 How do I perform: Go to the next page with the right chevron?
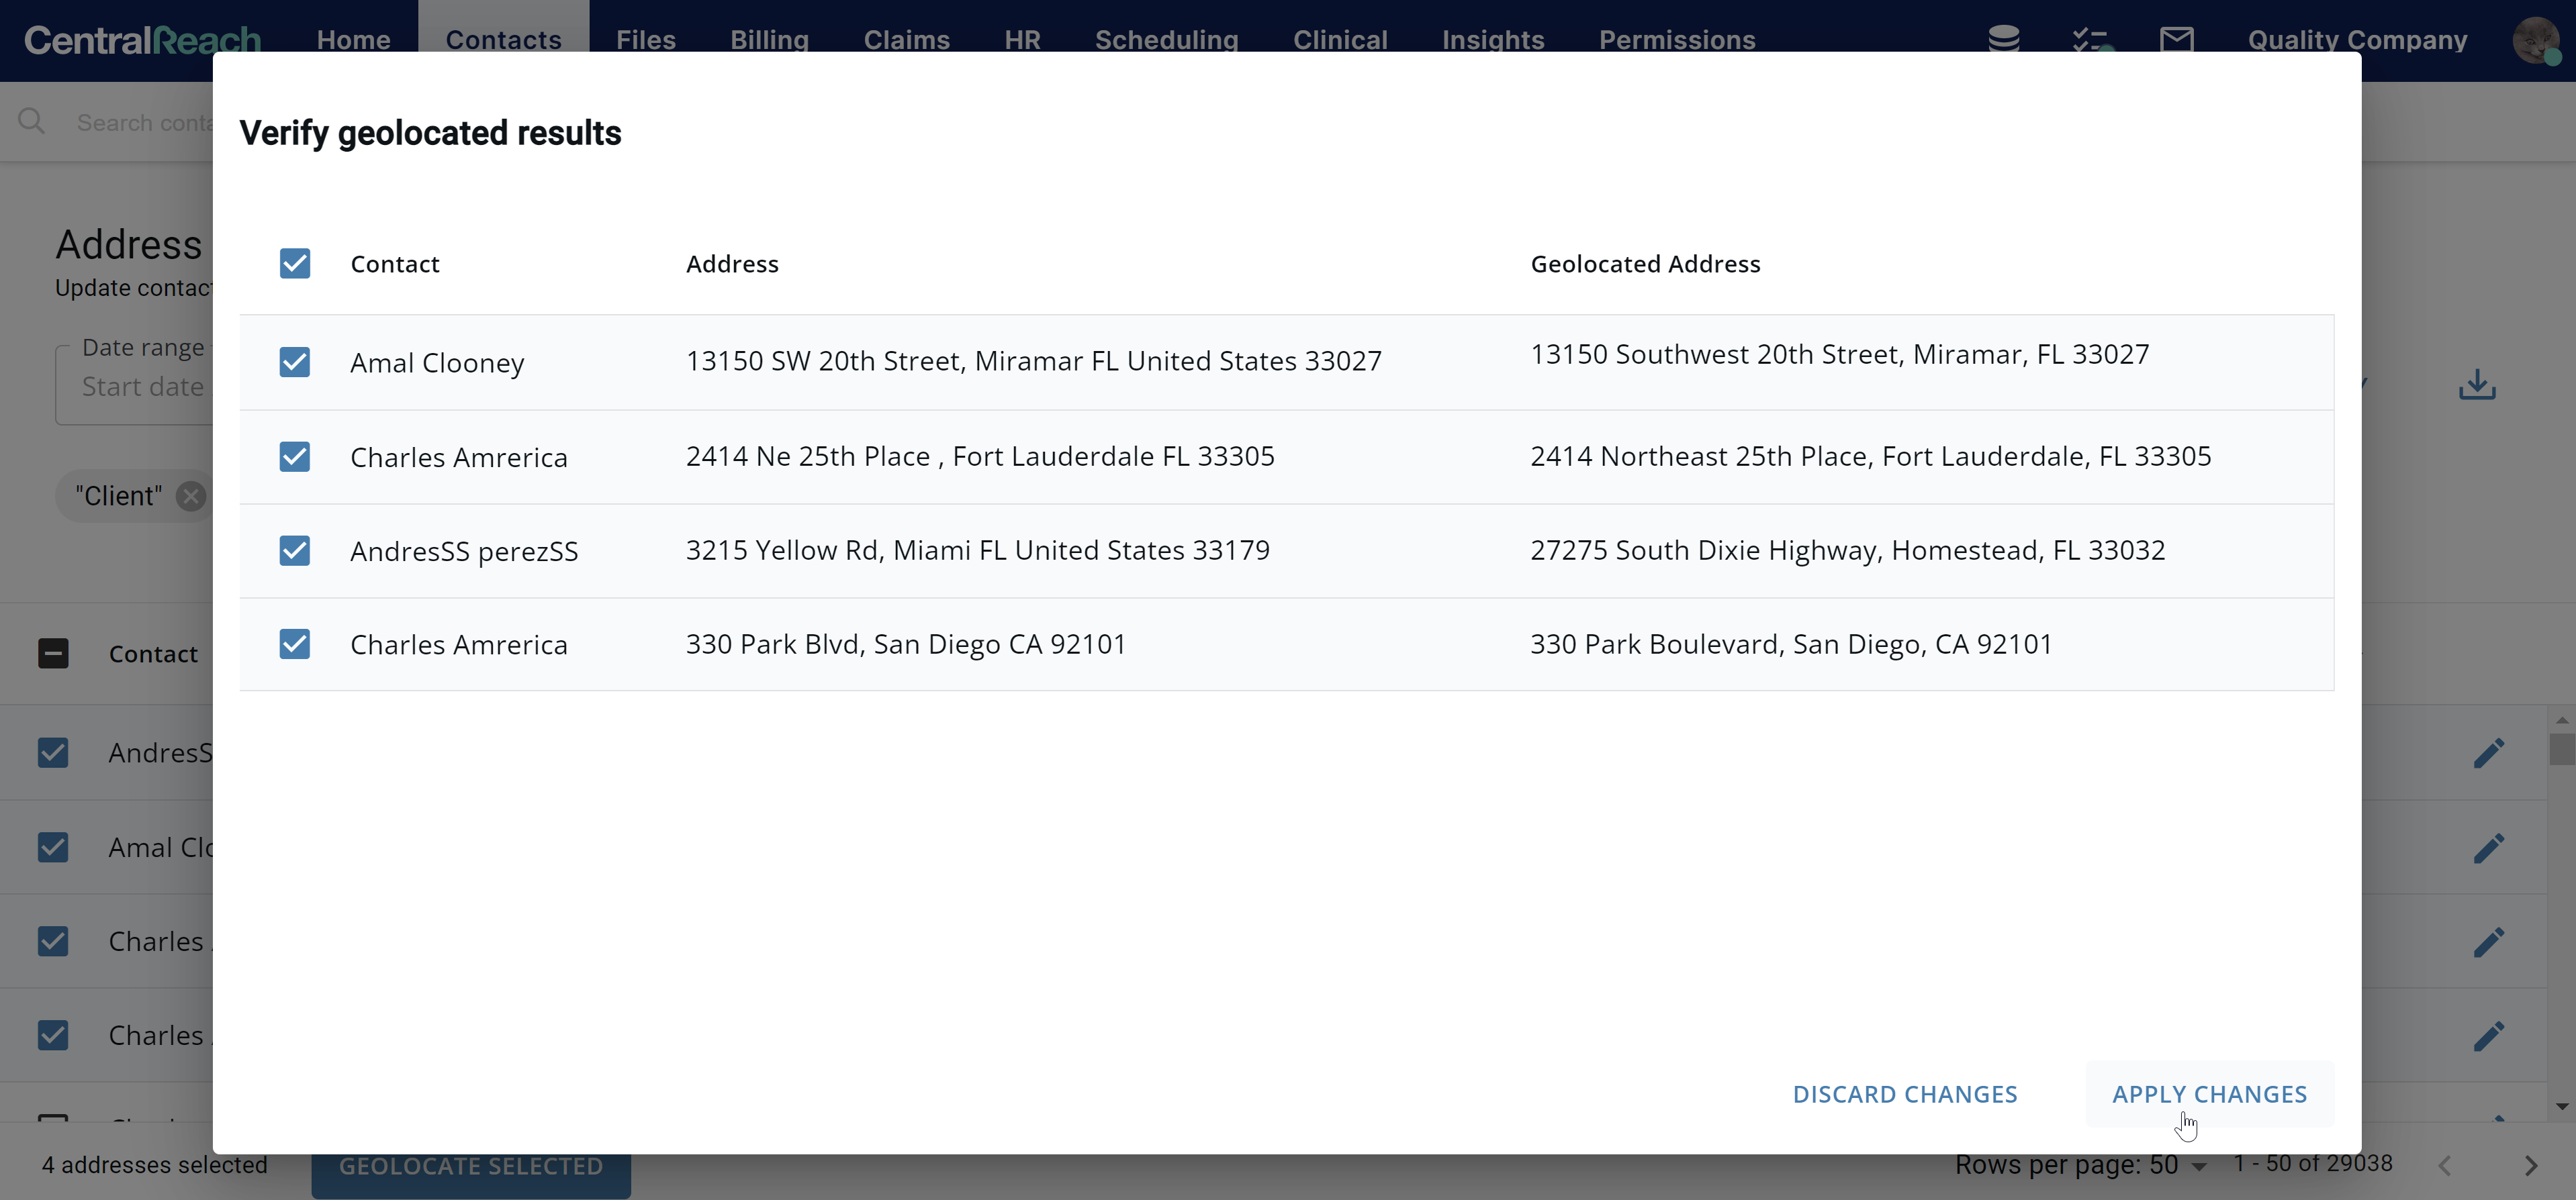click(2530, 1165)
